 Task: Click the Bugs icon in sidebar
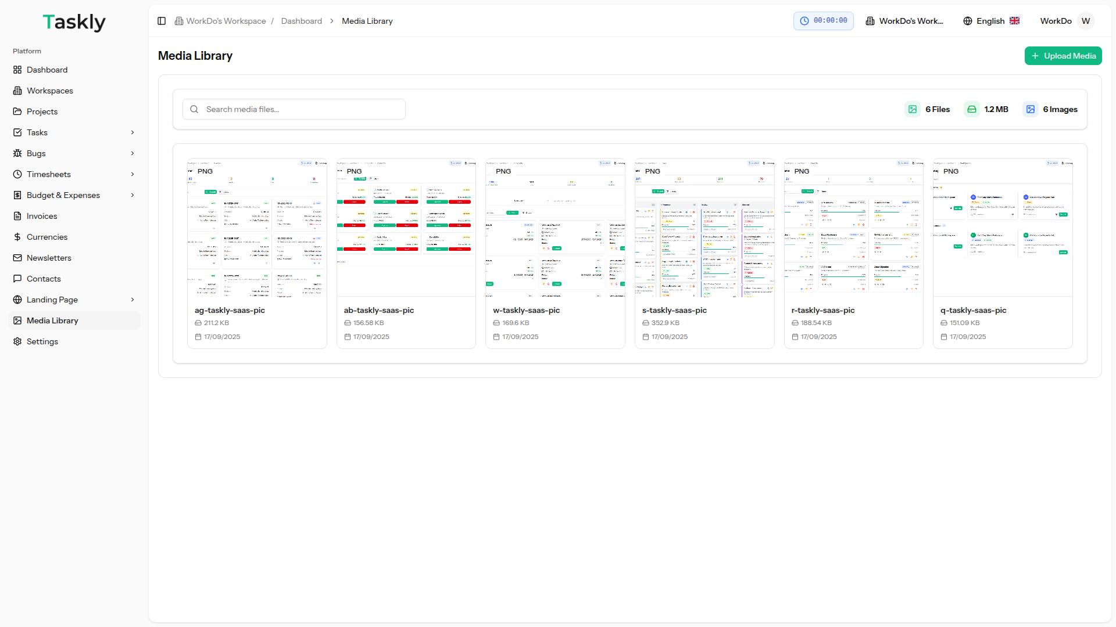click(x=17, y=153)
